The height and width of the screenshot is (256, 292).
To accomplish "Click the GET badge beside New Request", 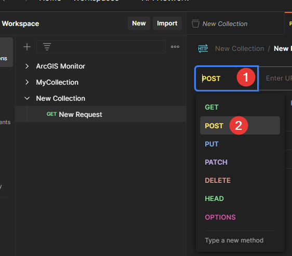I will tap(51, 114).
